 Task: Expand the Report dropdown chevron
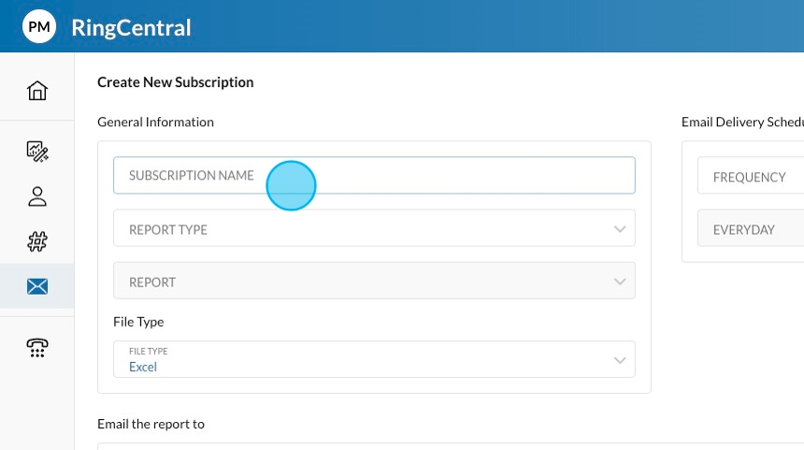(x=619, y=282)
